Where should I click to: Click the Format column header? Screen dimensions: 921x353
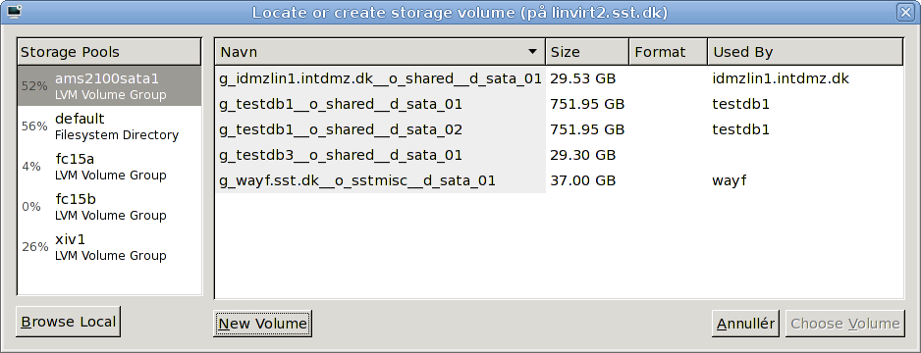(x=668, y=52)
